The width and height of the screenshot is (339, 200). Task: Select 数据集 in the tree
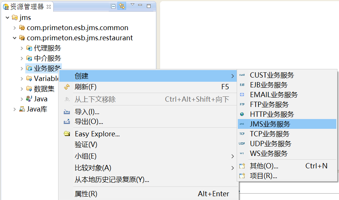pos(44,89)
